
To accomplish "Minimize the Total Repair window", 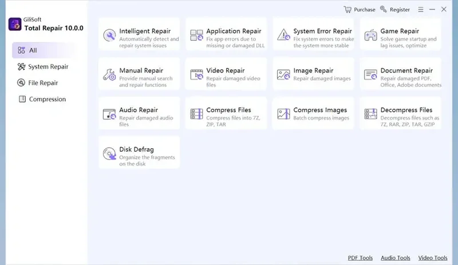I will [432, 10].
